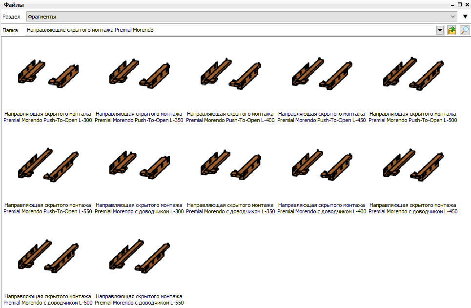Viewport: 471px width, 308px height.
Task: Click the label text 'Premial Morendo с доводчиком L-550'
Action: (x=139, y=303)
